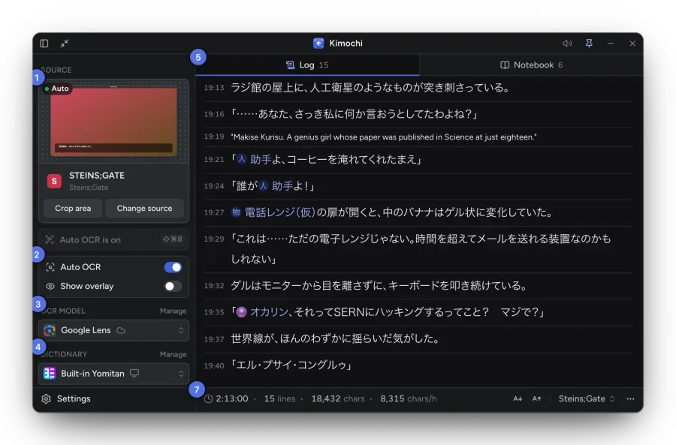Increase font size with A-up icon
Screen dimensions: 676x445
tap(536, 398)
